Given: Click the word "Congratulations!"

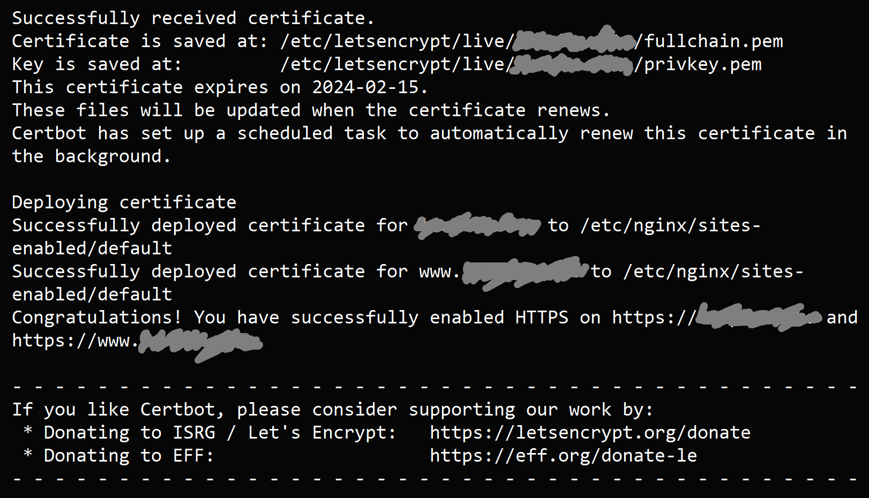Looking at the screenshot, I should pyautogui.click(x=97, y=318).
